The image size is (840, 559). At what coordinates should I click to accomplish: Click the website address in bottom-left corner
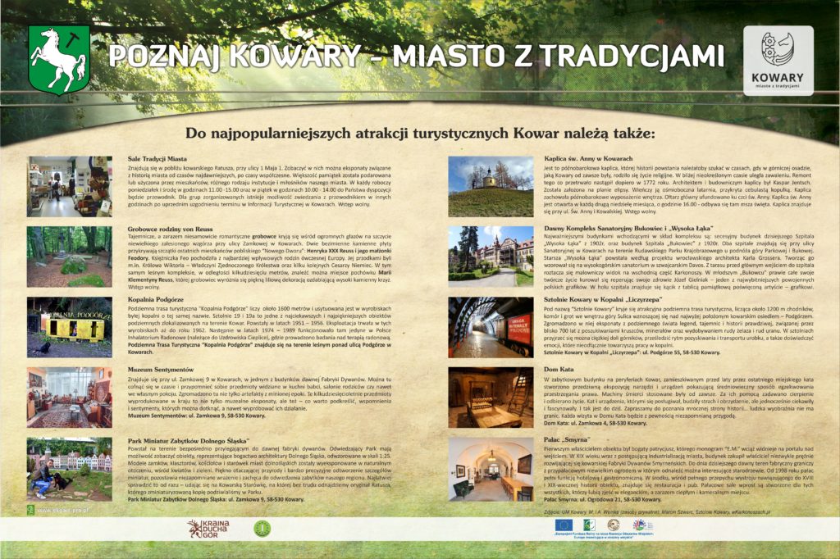coord(60,508)
